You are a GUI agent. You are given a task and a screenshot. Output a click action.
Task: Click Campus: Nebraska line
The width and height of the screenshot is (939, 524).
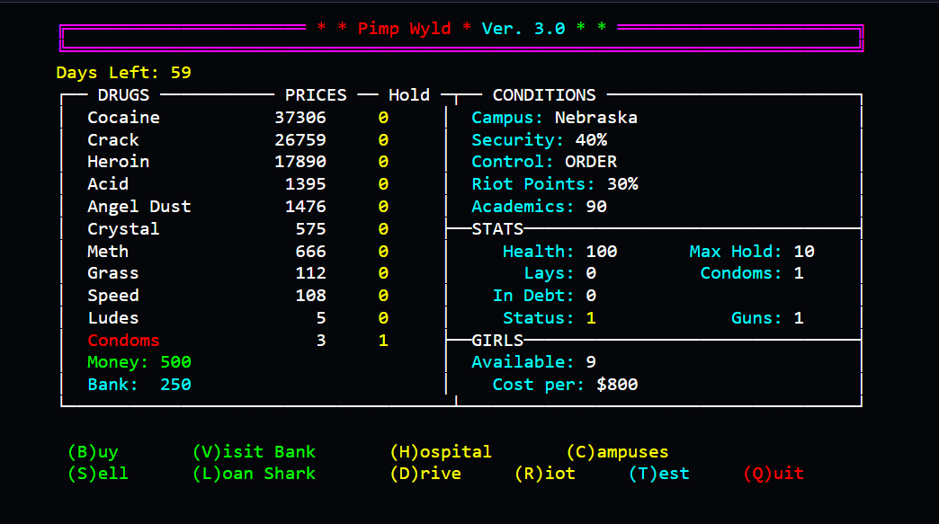555,118
